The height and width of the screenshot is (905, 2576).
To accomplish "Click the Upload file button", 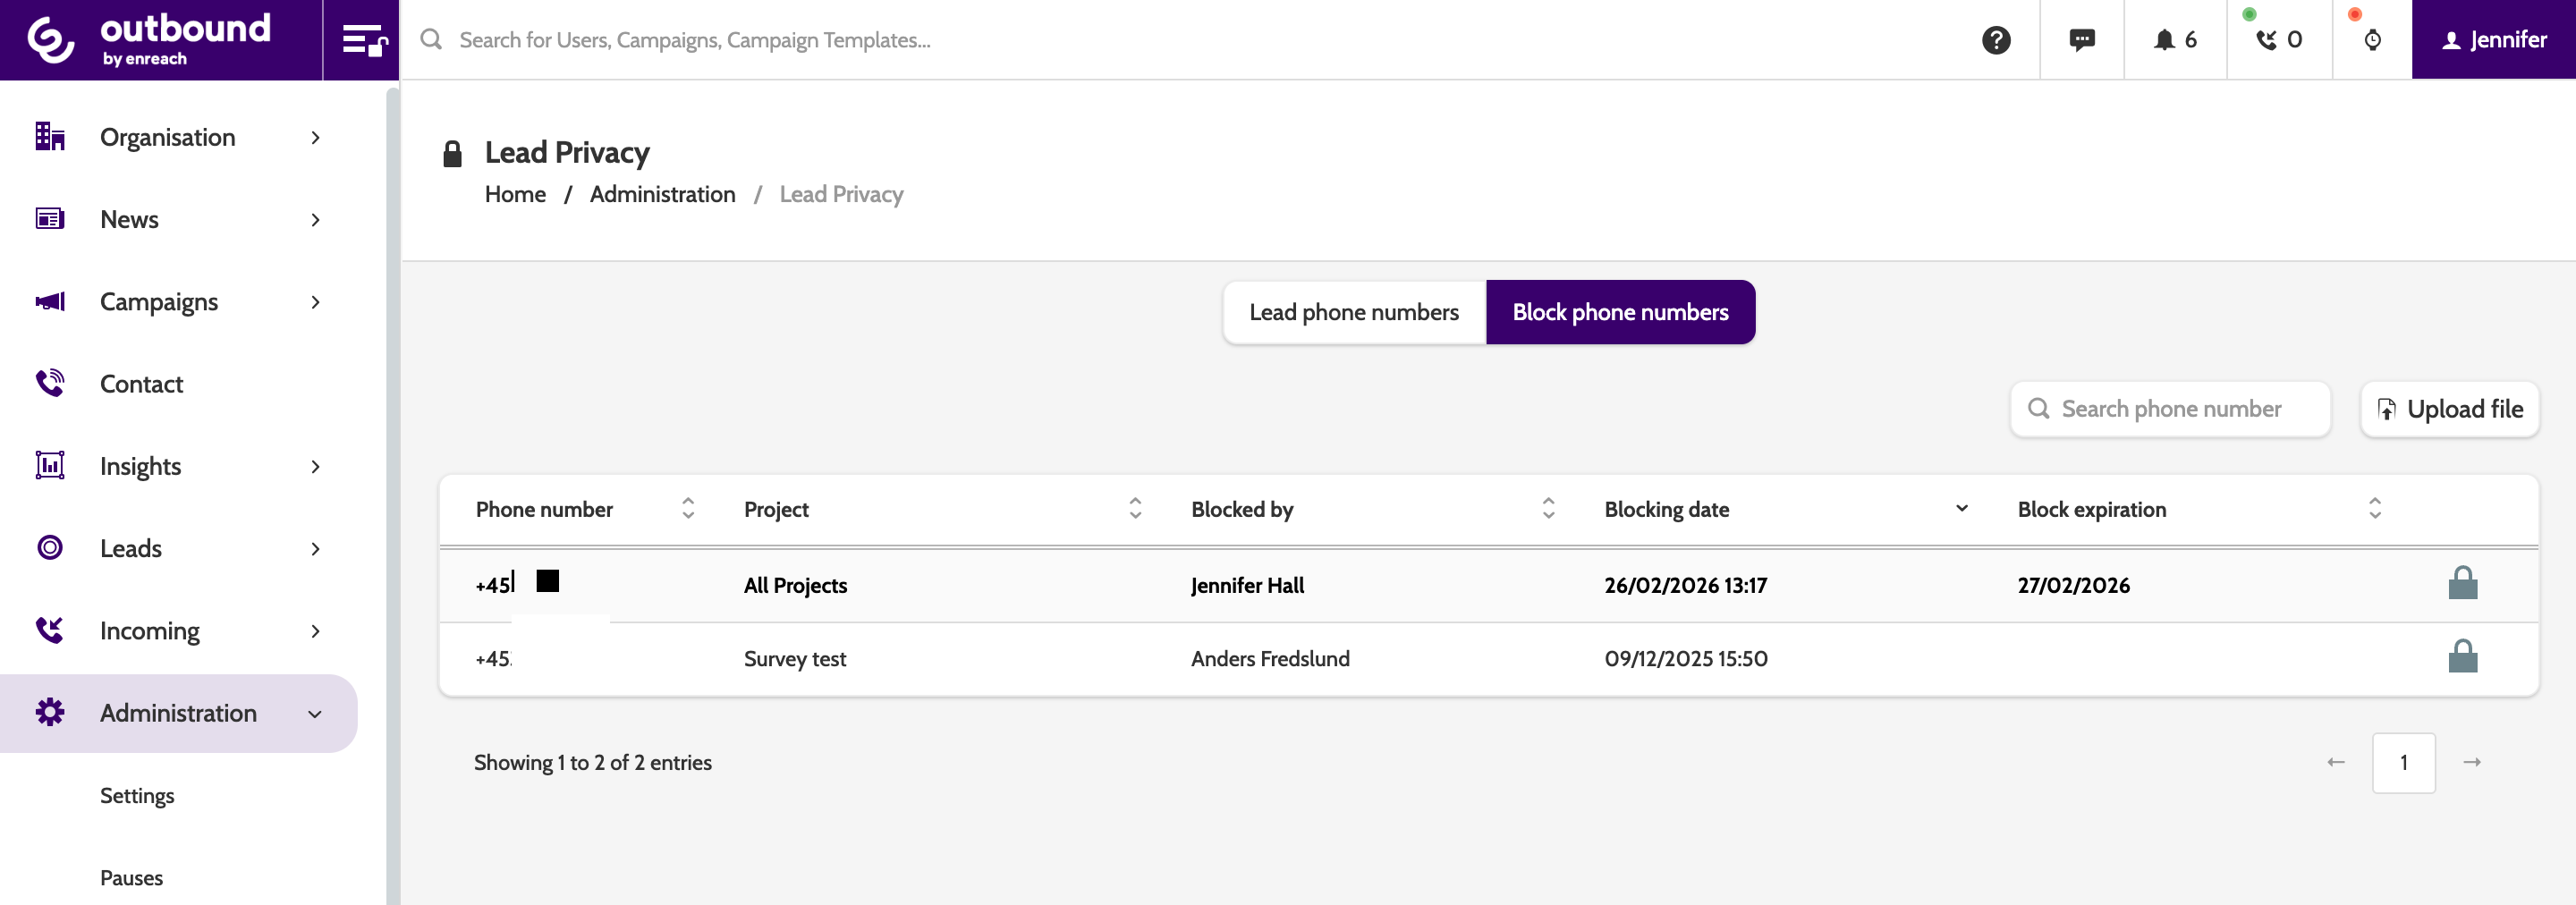I will [2449, 409].
